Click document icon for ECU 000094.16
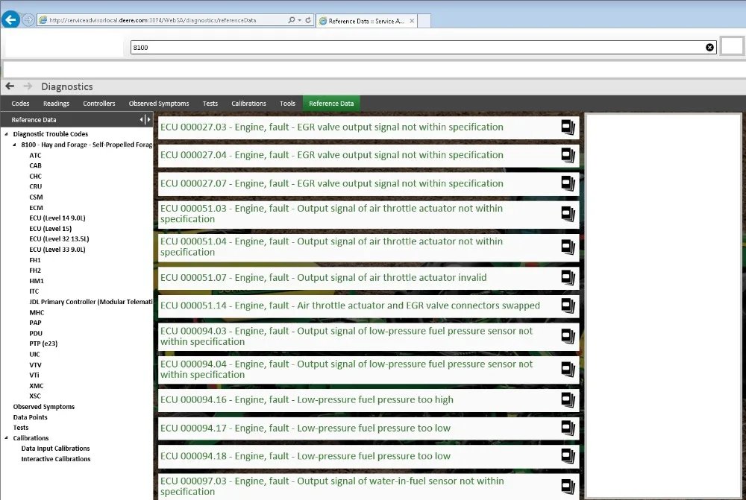The height and width of the screenshot is (500, 746). click(568, 399)
